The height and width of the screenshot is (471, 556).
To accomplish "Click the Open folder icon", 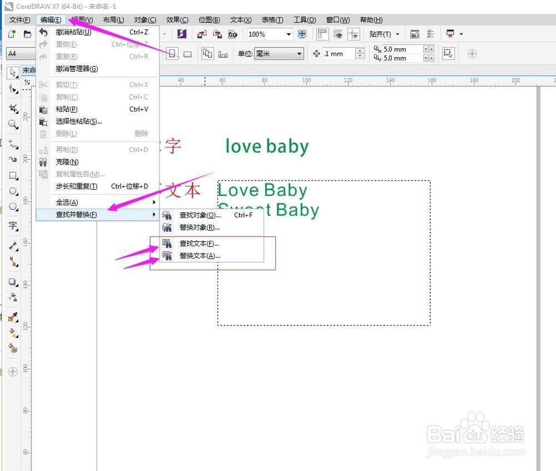I will point(27,34).
